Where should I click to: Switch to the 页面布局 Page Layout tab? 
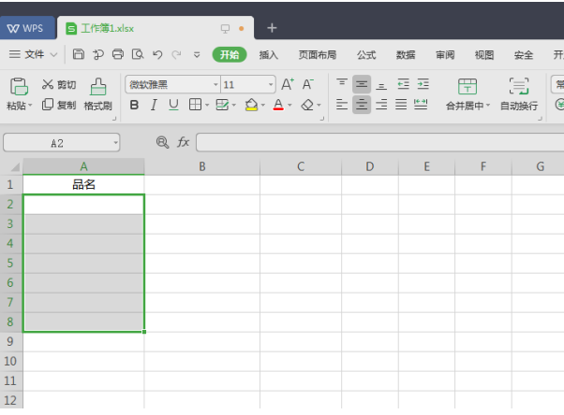click(318, 55)
